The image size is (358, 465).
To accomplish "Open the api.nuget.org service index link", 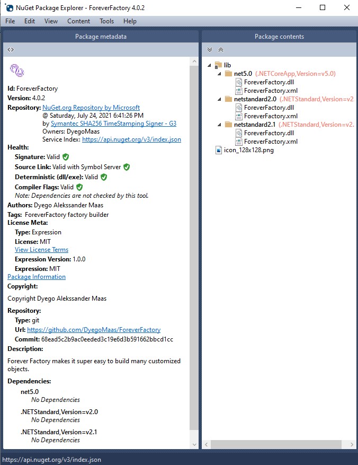I will [x=131, y=139].
